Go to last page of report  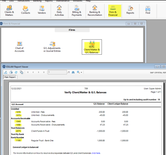pos(44,72)
